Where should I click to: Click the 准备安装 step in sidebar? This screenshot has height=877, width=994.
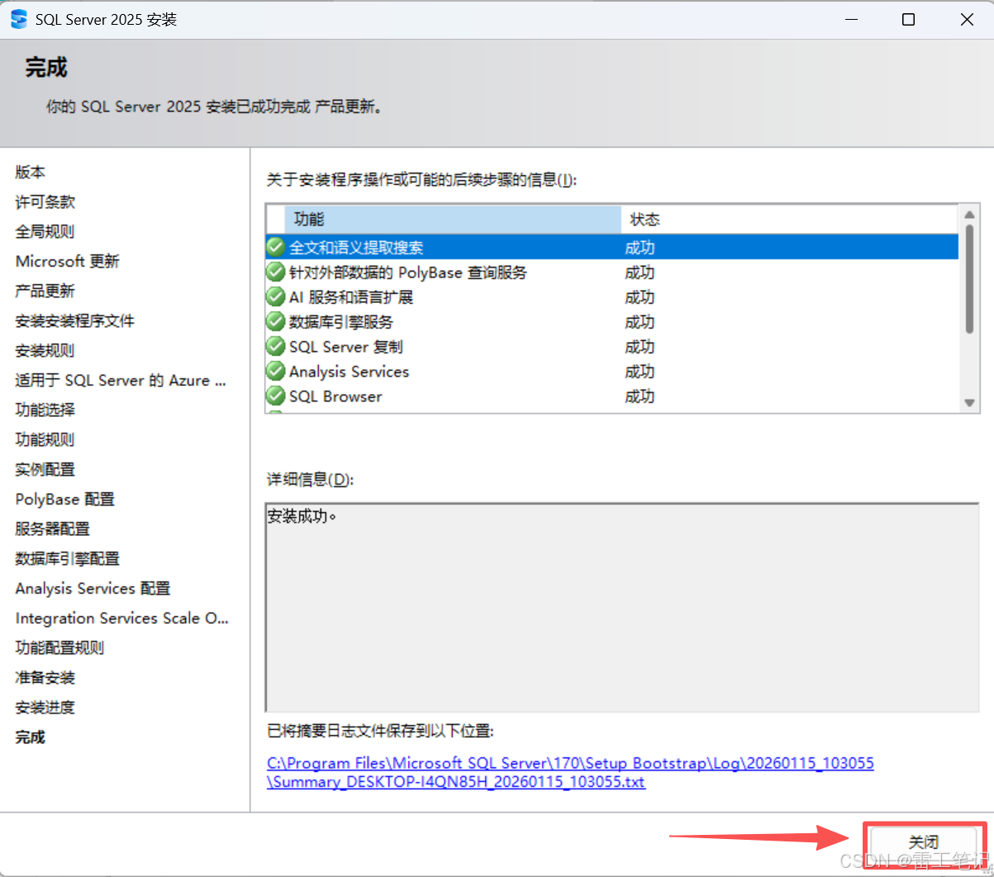45,677
